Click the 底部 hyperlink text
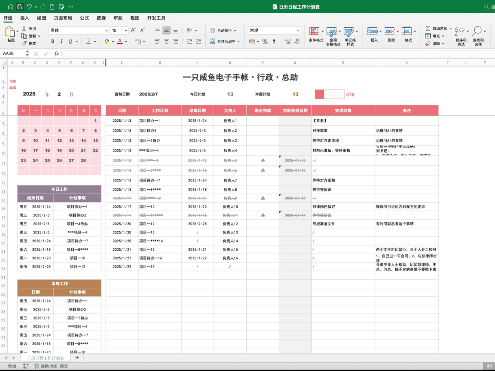This screenshot has height=371, width=495. [13, 87]
